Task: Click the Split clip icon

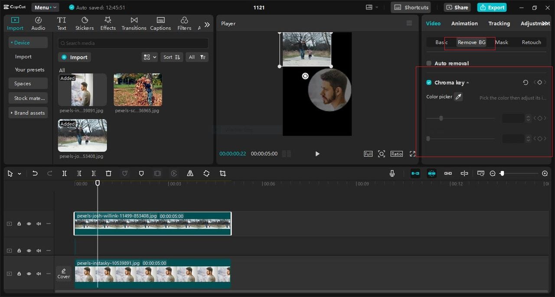Action: (64, 173)
